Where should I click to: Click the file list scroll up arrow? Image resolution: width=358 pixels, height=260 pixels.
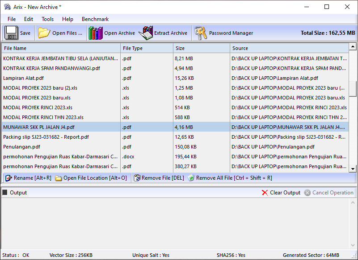pos(353,47)
